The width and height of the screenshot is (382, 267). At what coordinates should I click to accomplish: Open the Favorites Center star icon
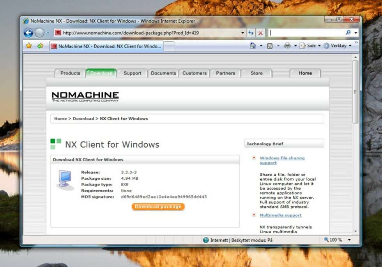coord(29,46)
